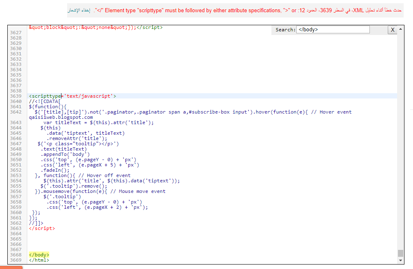This screenshot has height=269, width=413.
Task: Click the closing </script> tag on line 3663
Action: pos(42,228)
